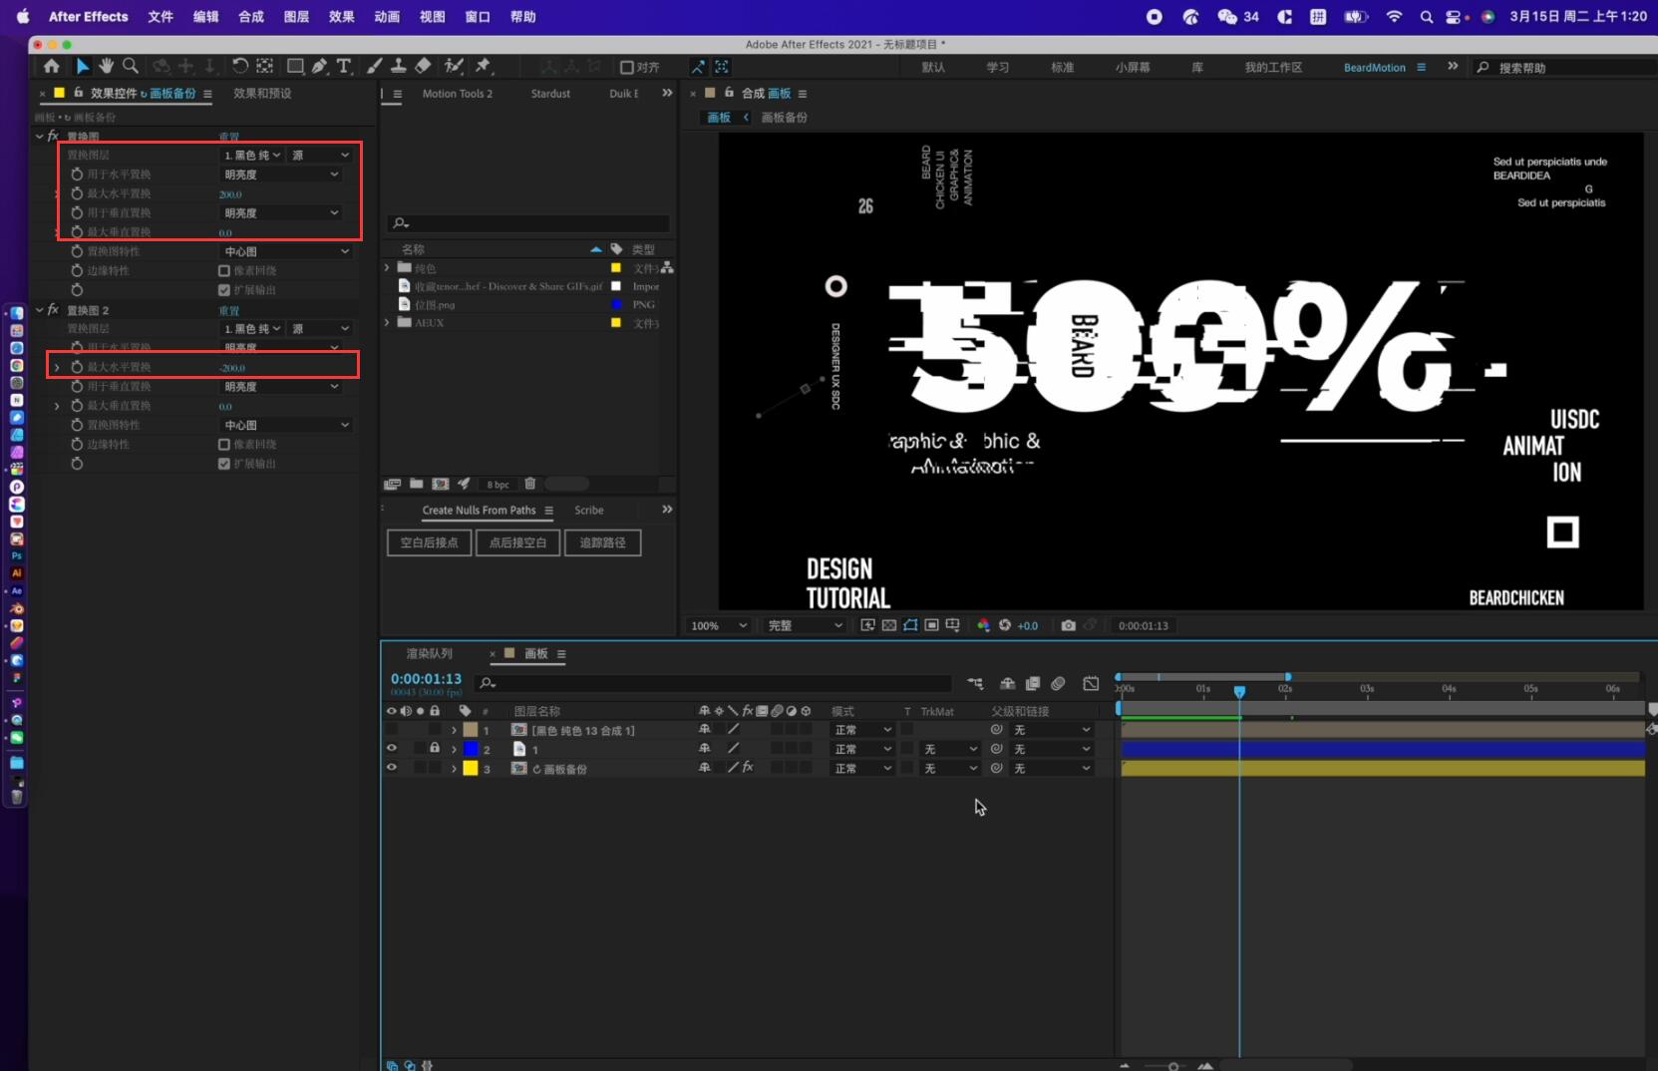
Task: Open 用于水平置换 明亮度 dropdown in first 置换图
Action: tap(281, 175)
